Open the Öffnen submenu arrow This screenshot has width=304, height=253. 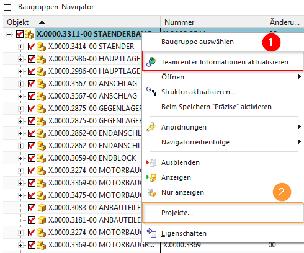click(x=299, y=77)
